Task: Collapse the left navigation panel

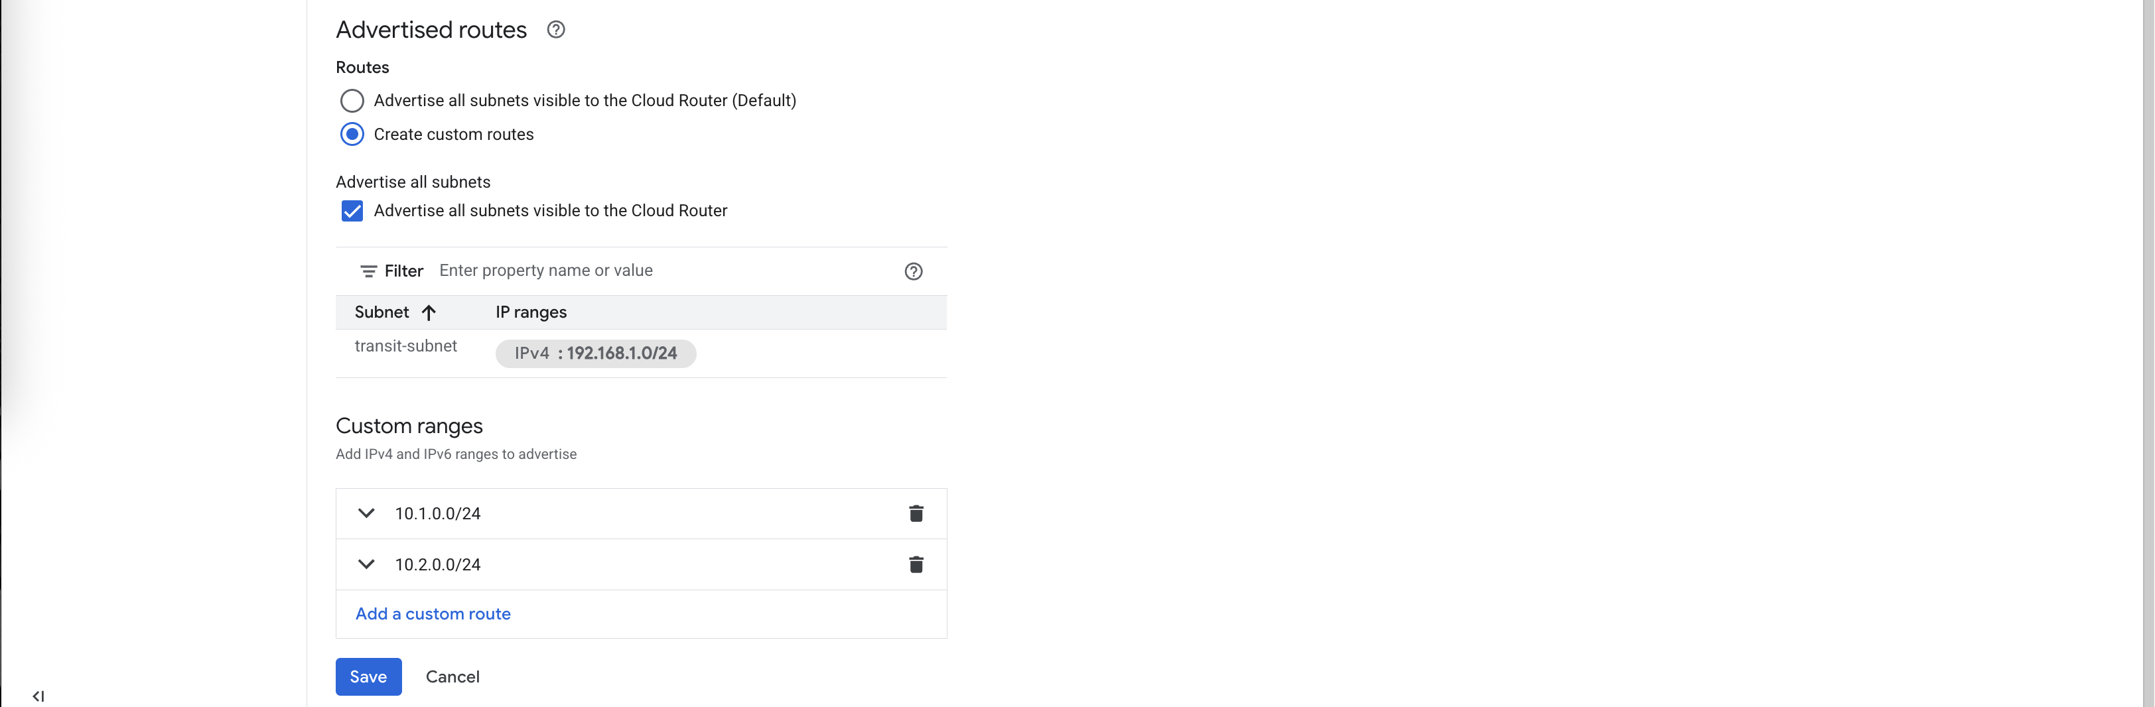Action: [x=38, y=696]
